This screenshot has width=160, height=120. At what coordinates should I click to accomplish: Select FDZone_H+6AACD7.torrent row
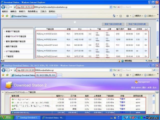click(92, 45)
